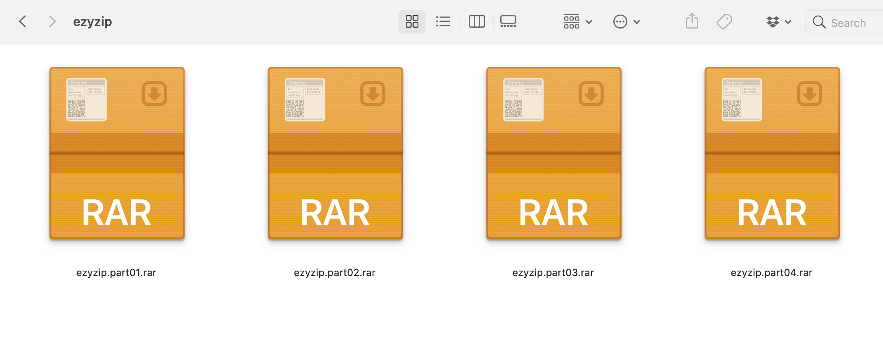883x360 pixels.
Task: Click the Search field
Action: pos(853,23)
